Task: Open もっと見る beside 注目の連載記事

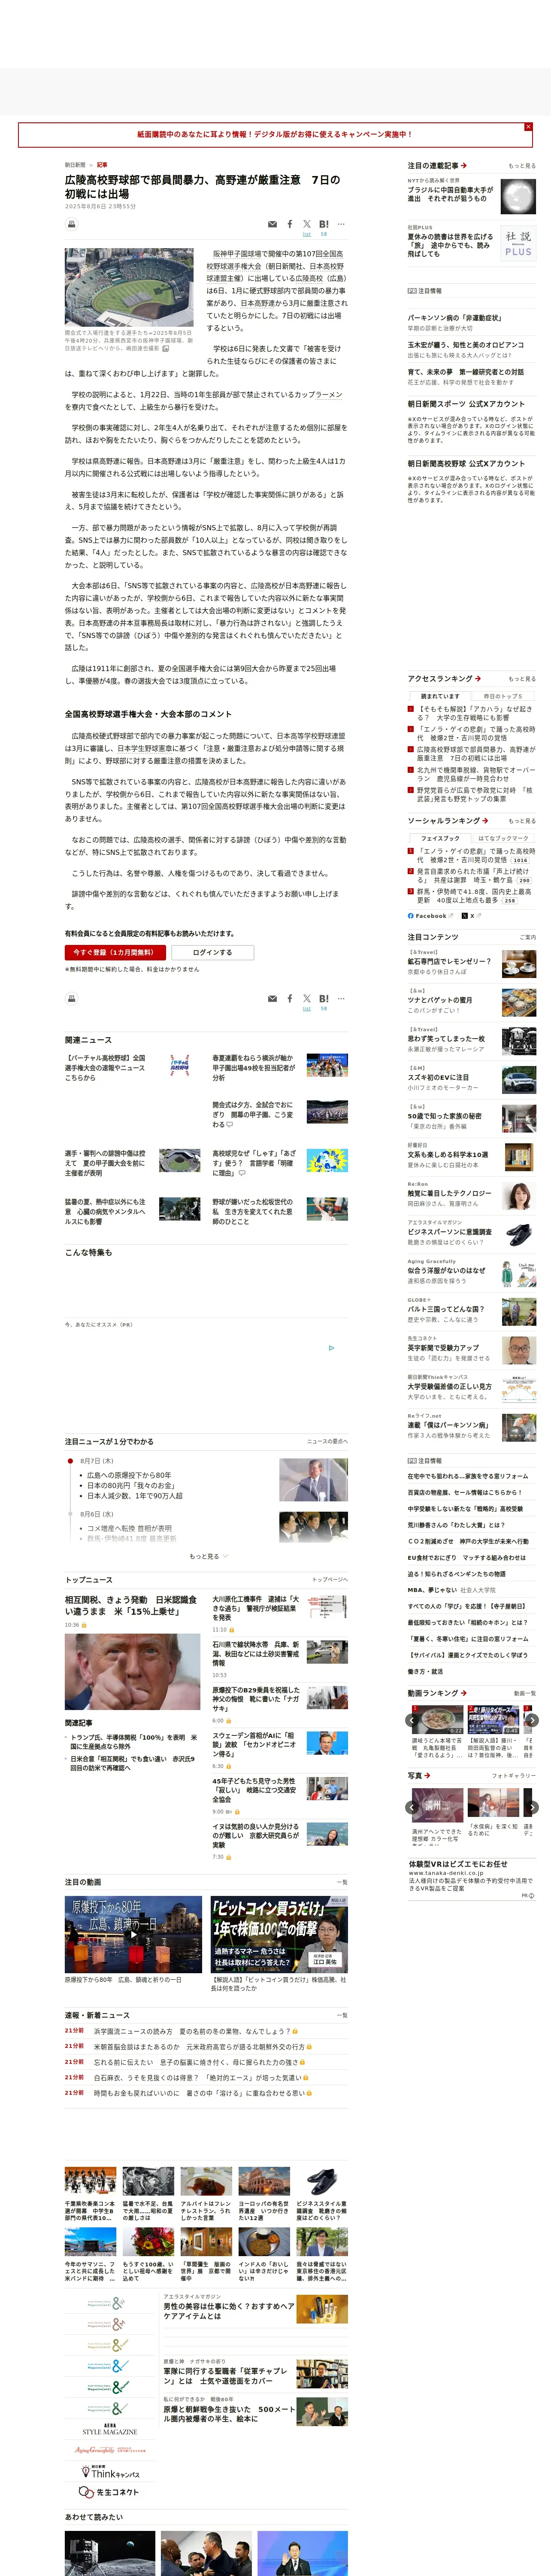Action: pyautogui.click(x=521, y=166)
